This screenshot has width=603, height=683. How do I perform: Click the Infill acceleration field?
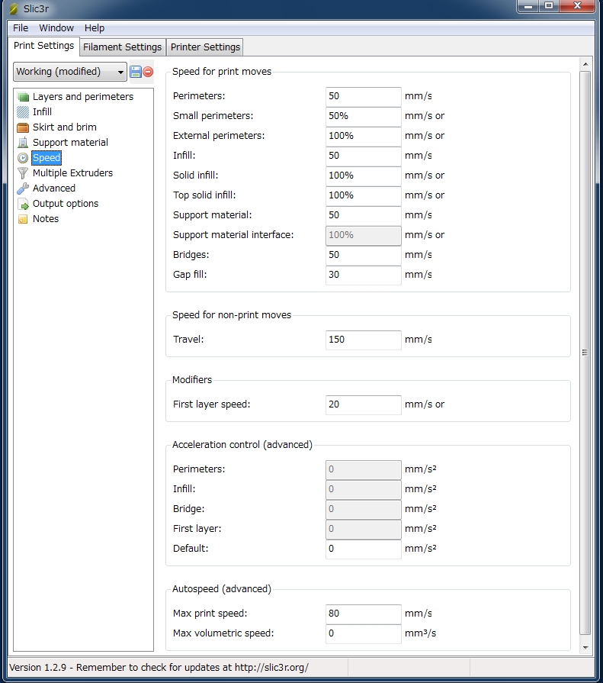[364, 489]
